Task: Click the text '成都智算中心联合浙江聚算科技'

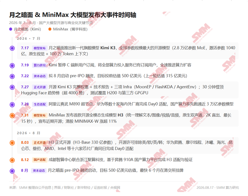Action: click(x=76, y=160)
